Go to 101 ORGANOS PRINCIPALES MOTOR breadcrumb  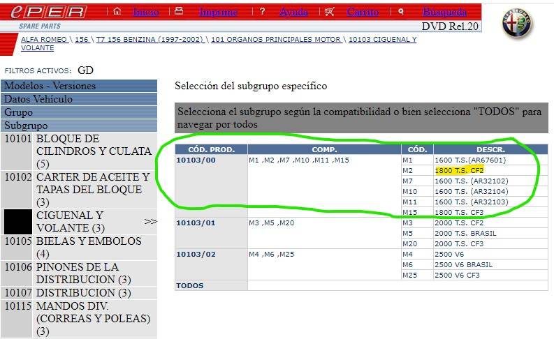[x=276, y=40]
